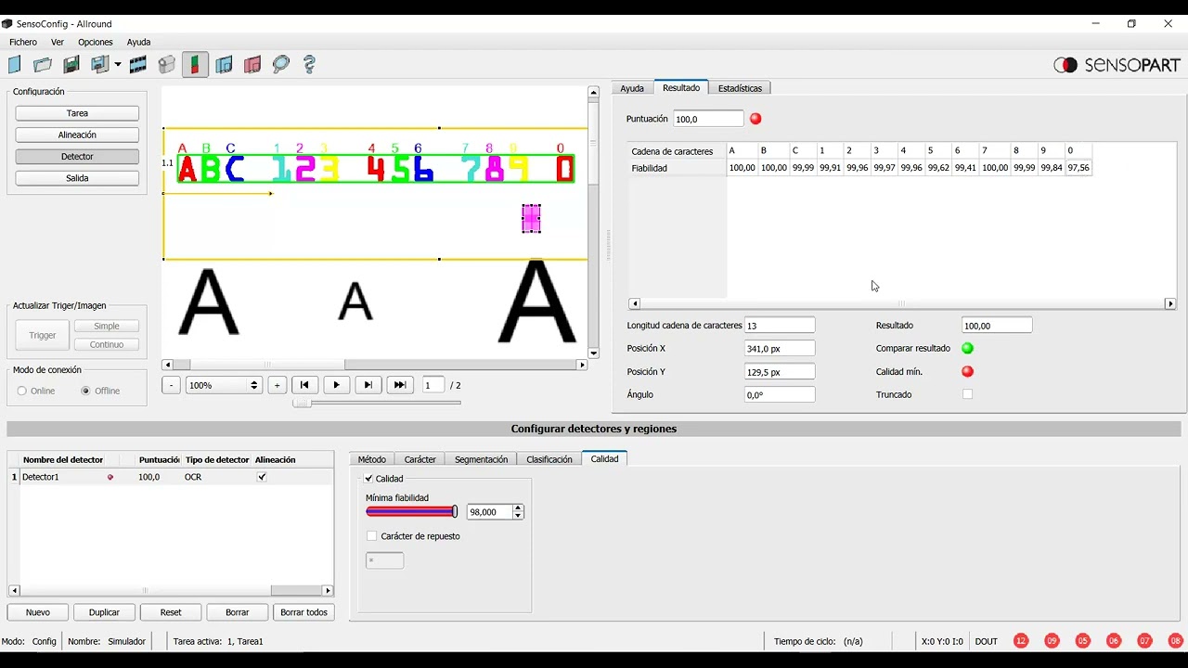Screen dimensions: 1188x668
Task: Play the image sequence
Action: pos(336,385)
